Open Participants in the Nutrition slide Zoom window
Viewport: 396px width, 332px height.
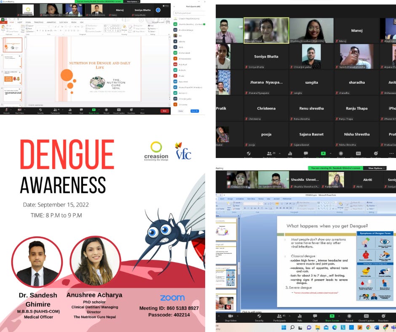55,111
